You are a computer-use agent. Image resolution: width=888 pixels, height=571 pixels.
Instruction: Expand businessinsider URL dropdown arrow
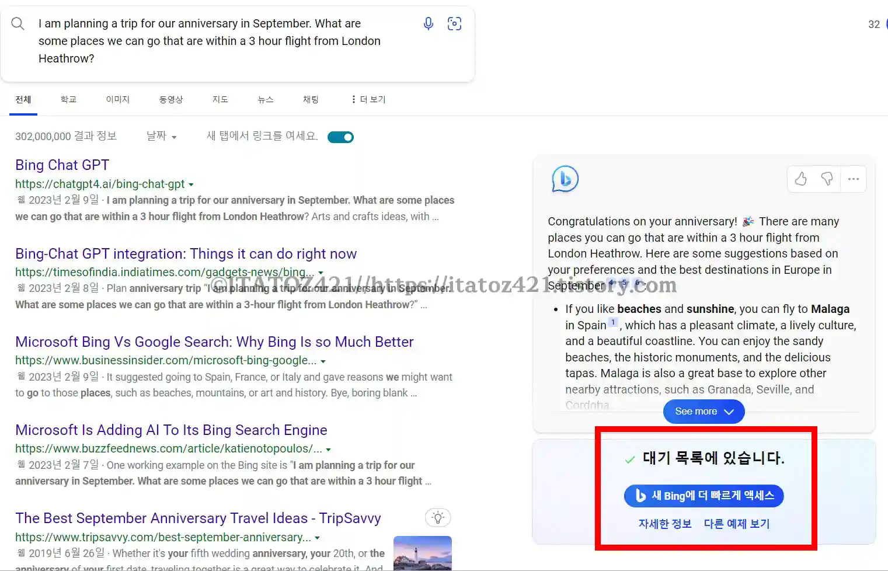pyautogui.click(x=323, y=361)
